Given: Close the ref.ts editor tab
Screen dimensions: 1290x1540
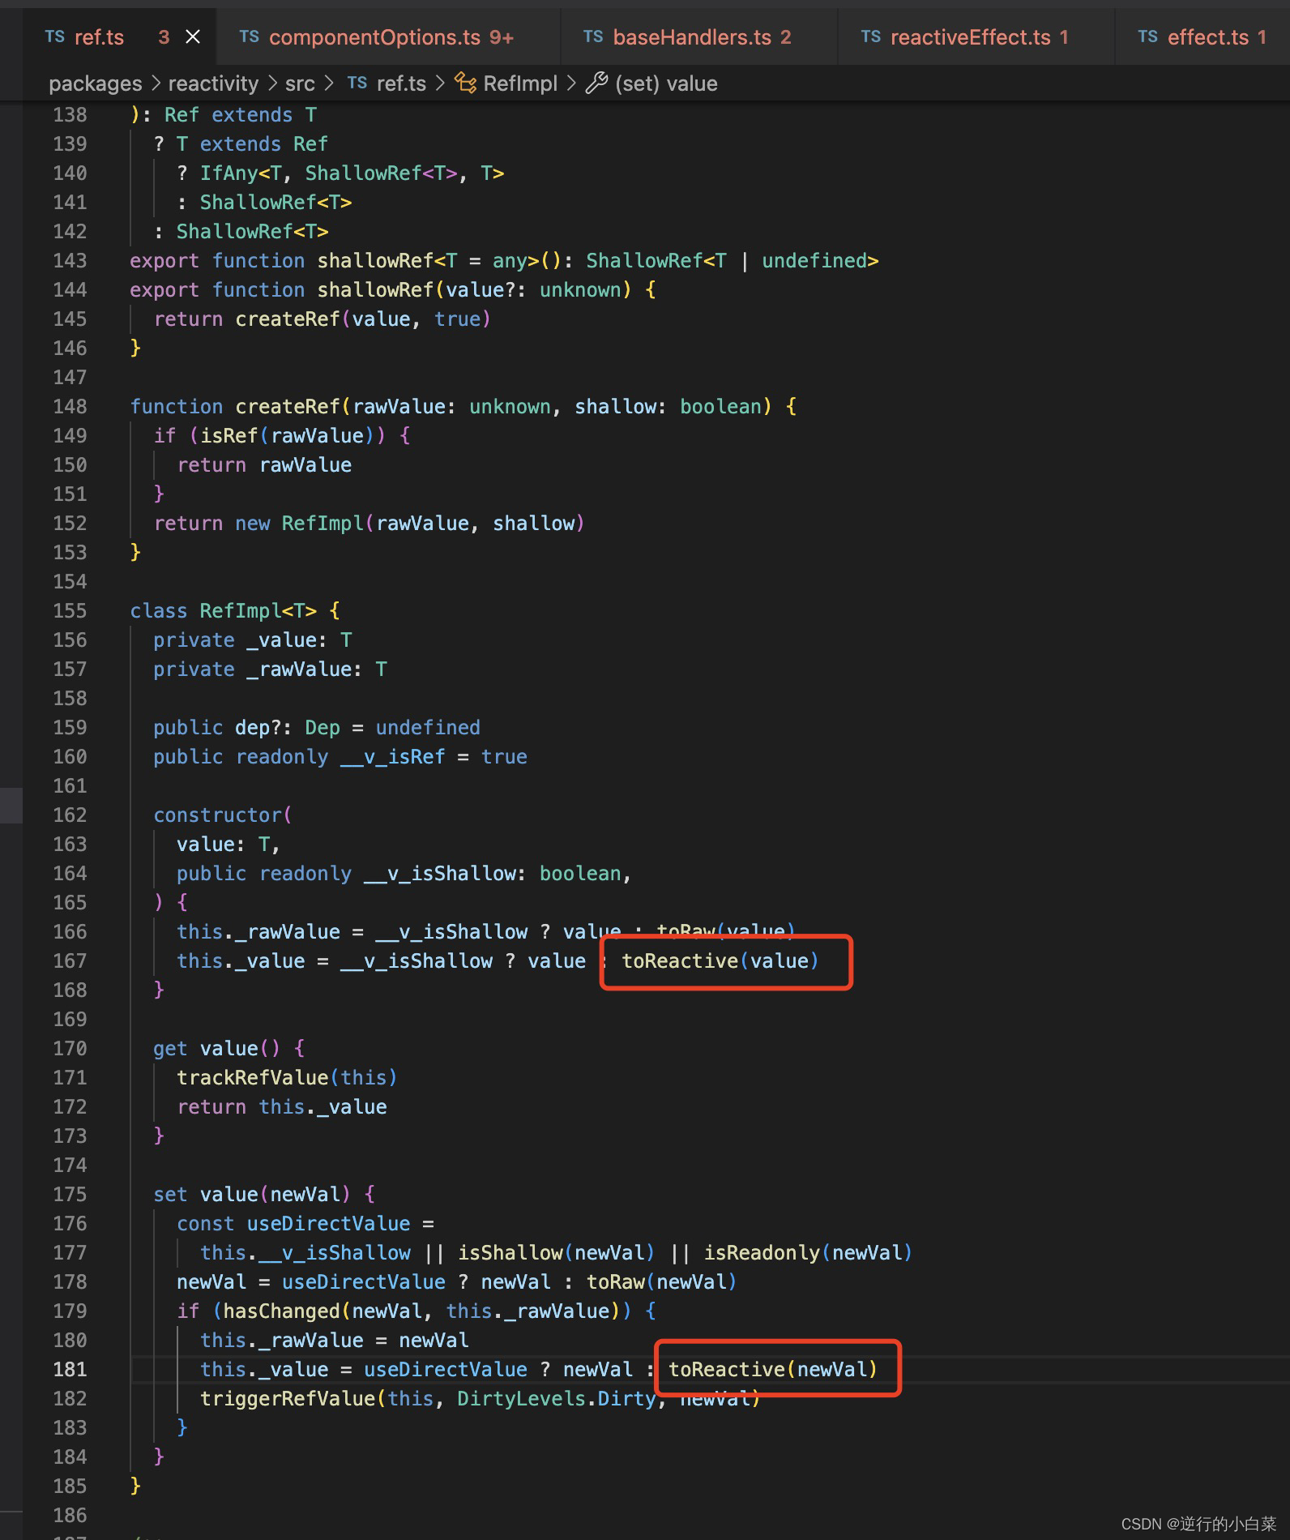Looking at the screenshot, I should pos(193,37).
